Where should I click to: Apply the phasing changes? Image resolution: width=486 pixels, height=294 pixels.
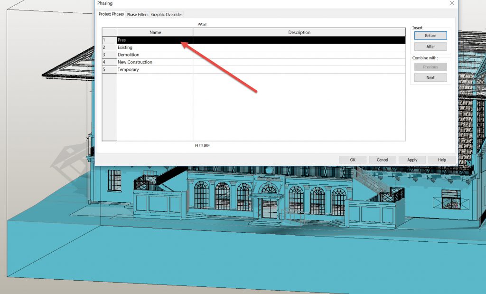(x=412, y=160)
